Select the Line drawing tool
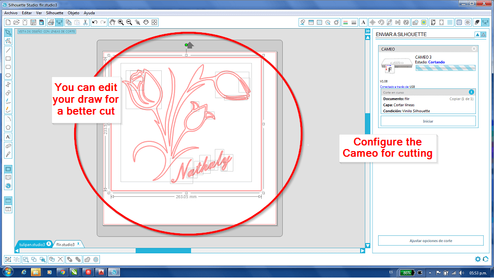The width and height of the screenshot is (494, 278). (8, 50)
